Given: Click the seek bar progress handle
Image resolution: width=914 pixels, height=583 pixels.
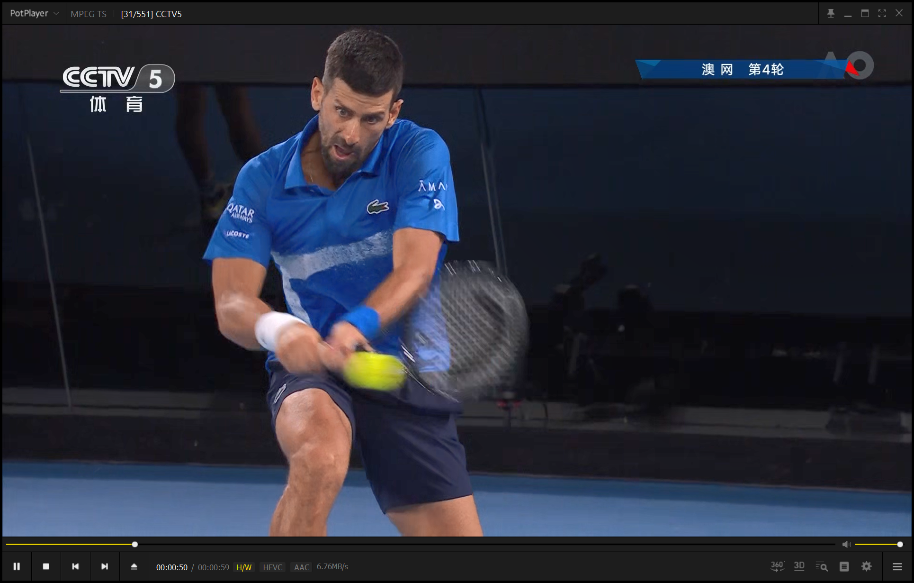Looking at the screenshot, I should click(135, 545).
